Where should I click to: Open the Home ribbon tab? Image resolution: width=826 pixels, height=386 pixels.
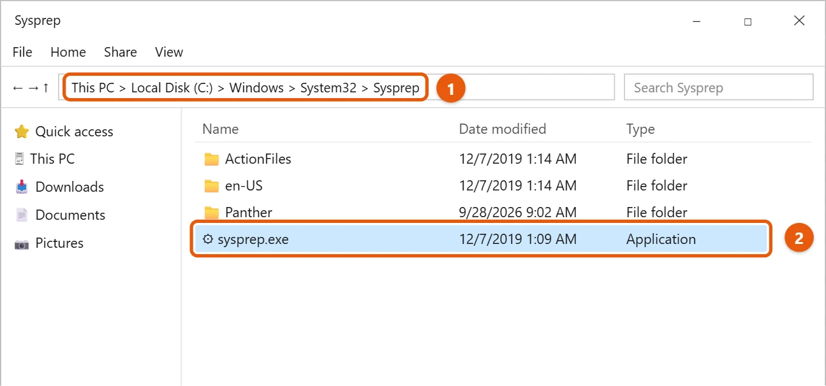point(68,52)
